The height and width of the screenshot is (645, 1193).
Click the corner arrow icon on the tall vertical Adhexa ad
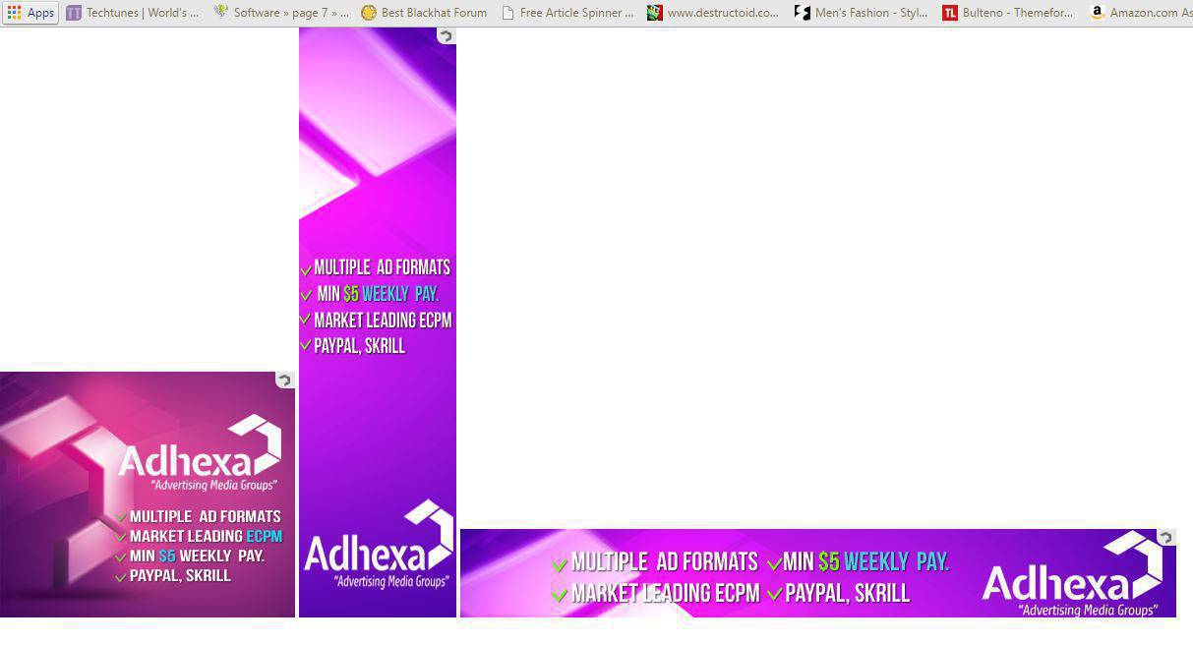pyautogui.click(x=446, y=36)
